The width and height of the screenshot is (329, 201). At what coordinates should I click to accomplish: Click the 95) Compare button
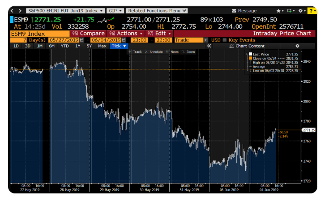(88, 34)
